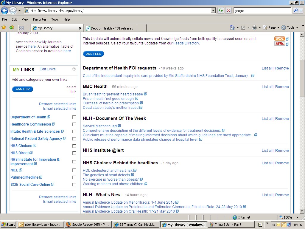This screenshot has height=229, width=305.
Task: Click the browser Forward arrow button
Action: tap(13, 10)
